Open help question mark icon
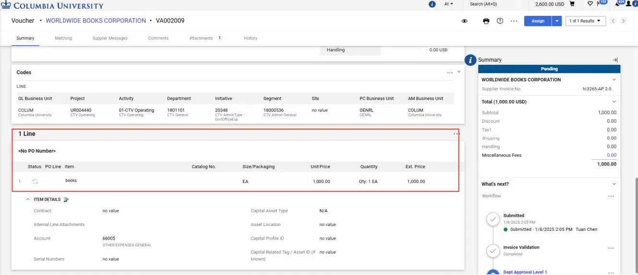The image size is (638, 275). click(500, 21)
